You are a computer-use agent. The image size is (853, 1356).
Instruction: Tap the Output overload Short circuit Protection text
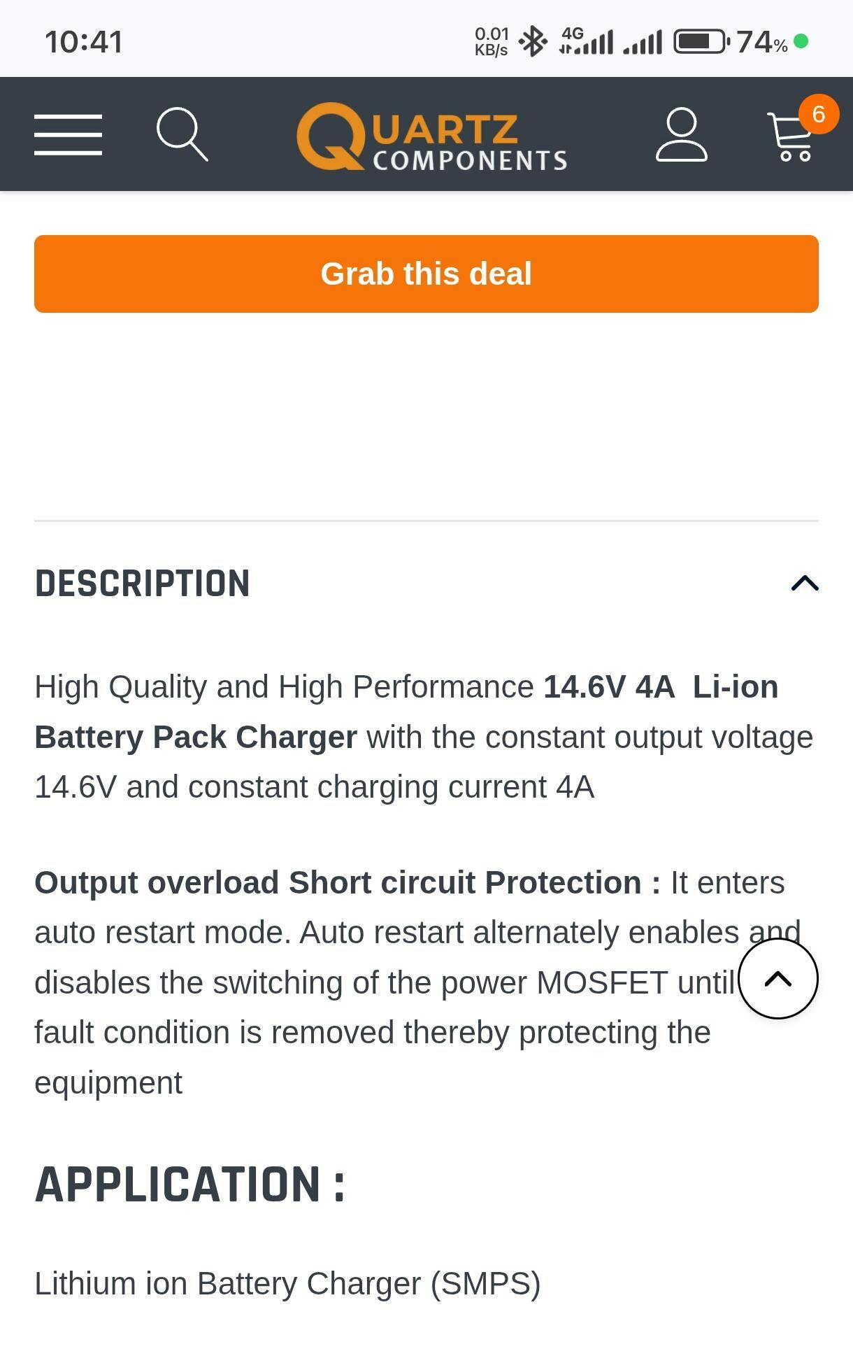pos(347,882)
